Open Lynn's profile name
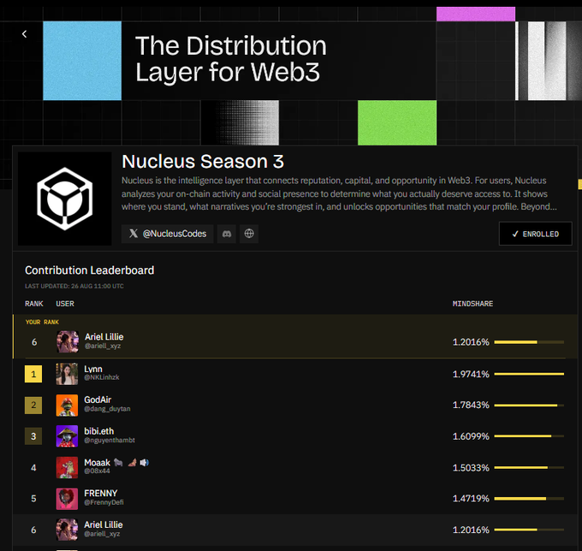The width and height of the screenshot is (582, 551). [x=93, y=370]
